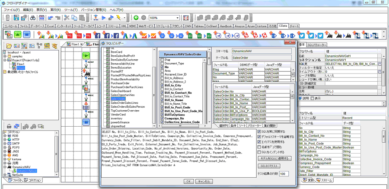Toggle the デフォルトスキーマを省略する checkbox
Screen dimensions: 389x189
click(x=259, y=137)
